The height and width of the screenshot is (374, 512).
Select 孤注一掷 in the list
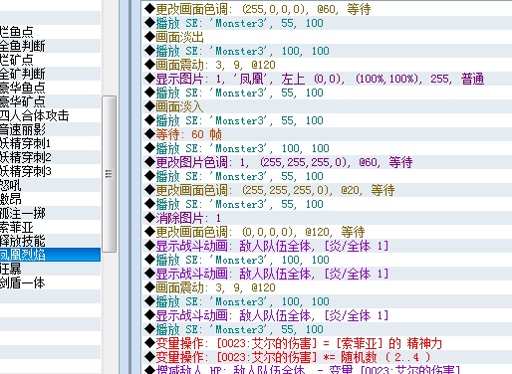[x=50, y=213]
